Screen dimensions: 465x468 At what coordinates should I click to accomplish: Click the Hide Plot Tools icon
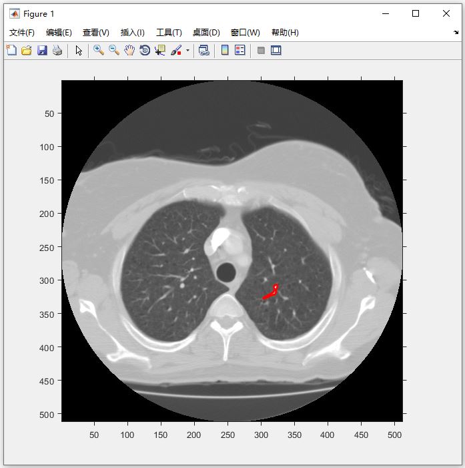pyautogui.click(x=261, y=50)
